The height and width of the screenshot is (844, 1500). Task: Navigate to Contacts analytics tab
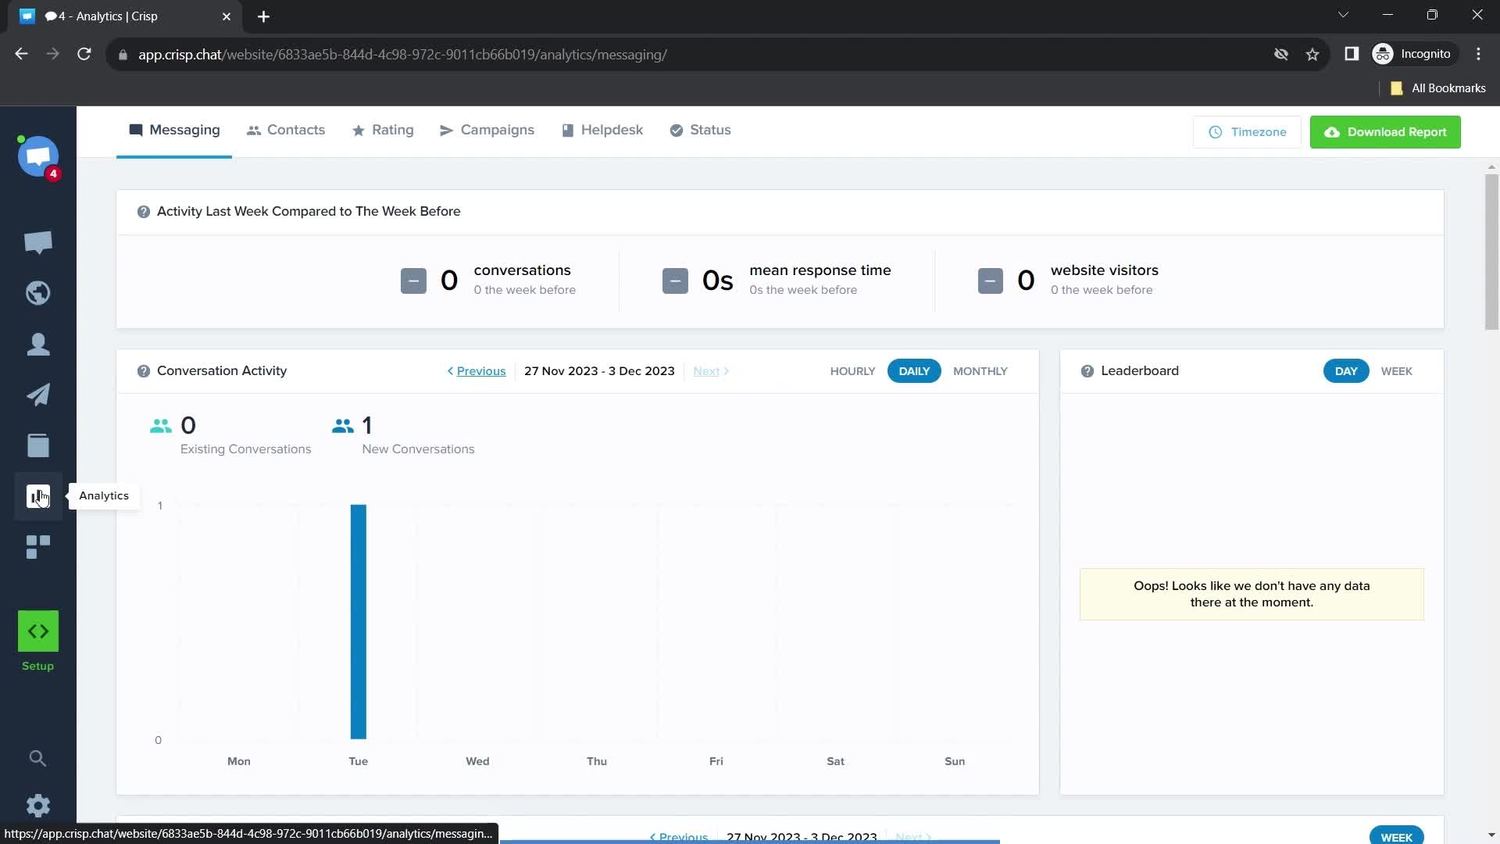287,130
